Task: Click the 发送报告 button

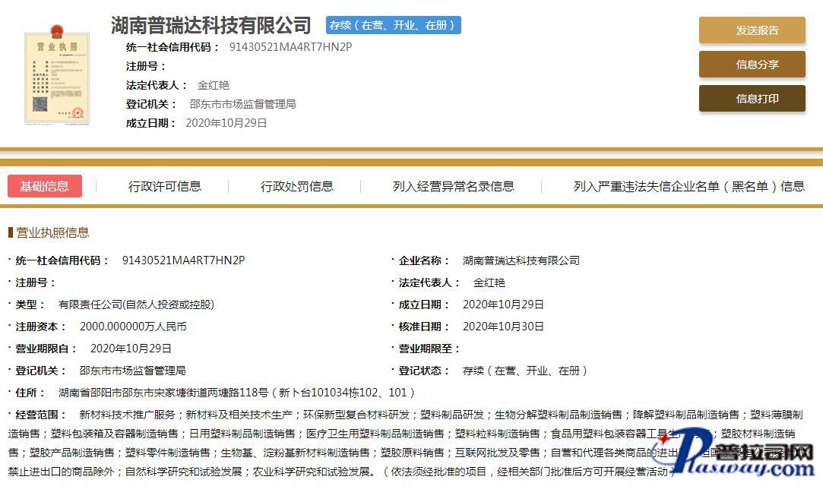Action: (752, 30)
